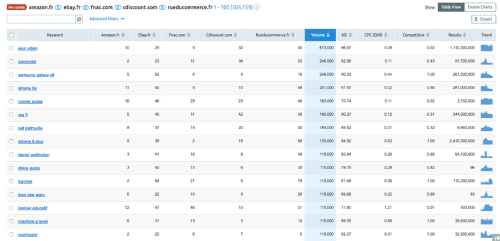Switch to Table View tab
This screenshot has width=500, height=241.
point(451,7)
